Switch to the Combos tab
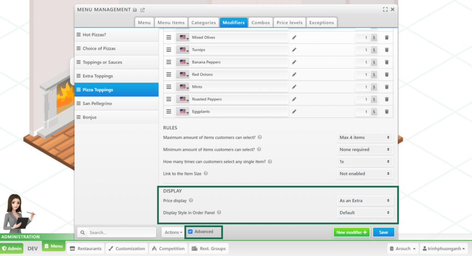The width and height of the screenshot is (472, 256). tap(260, 23)
